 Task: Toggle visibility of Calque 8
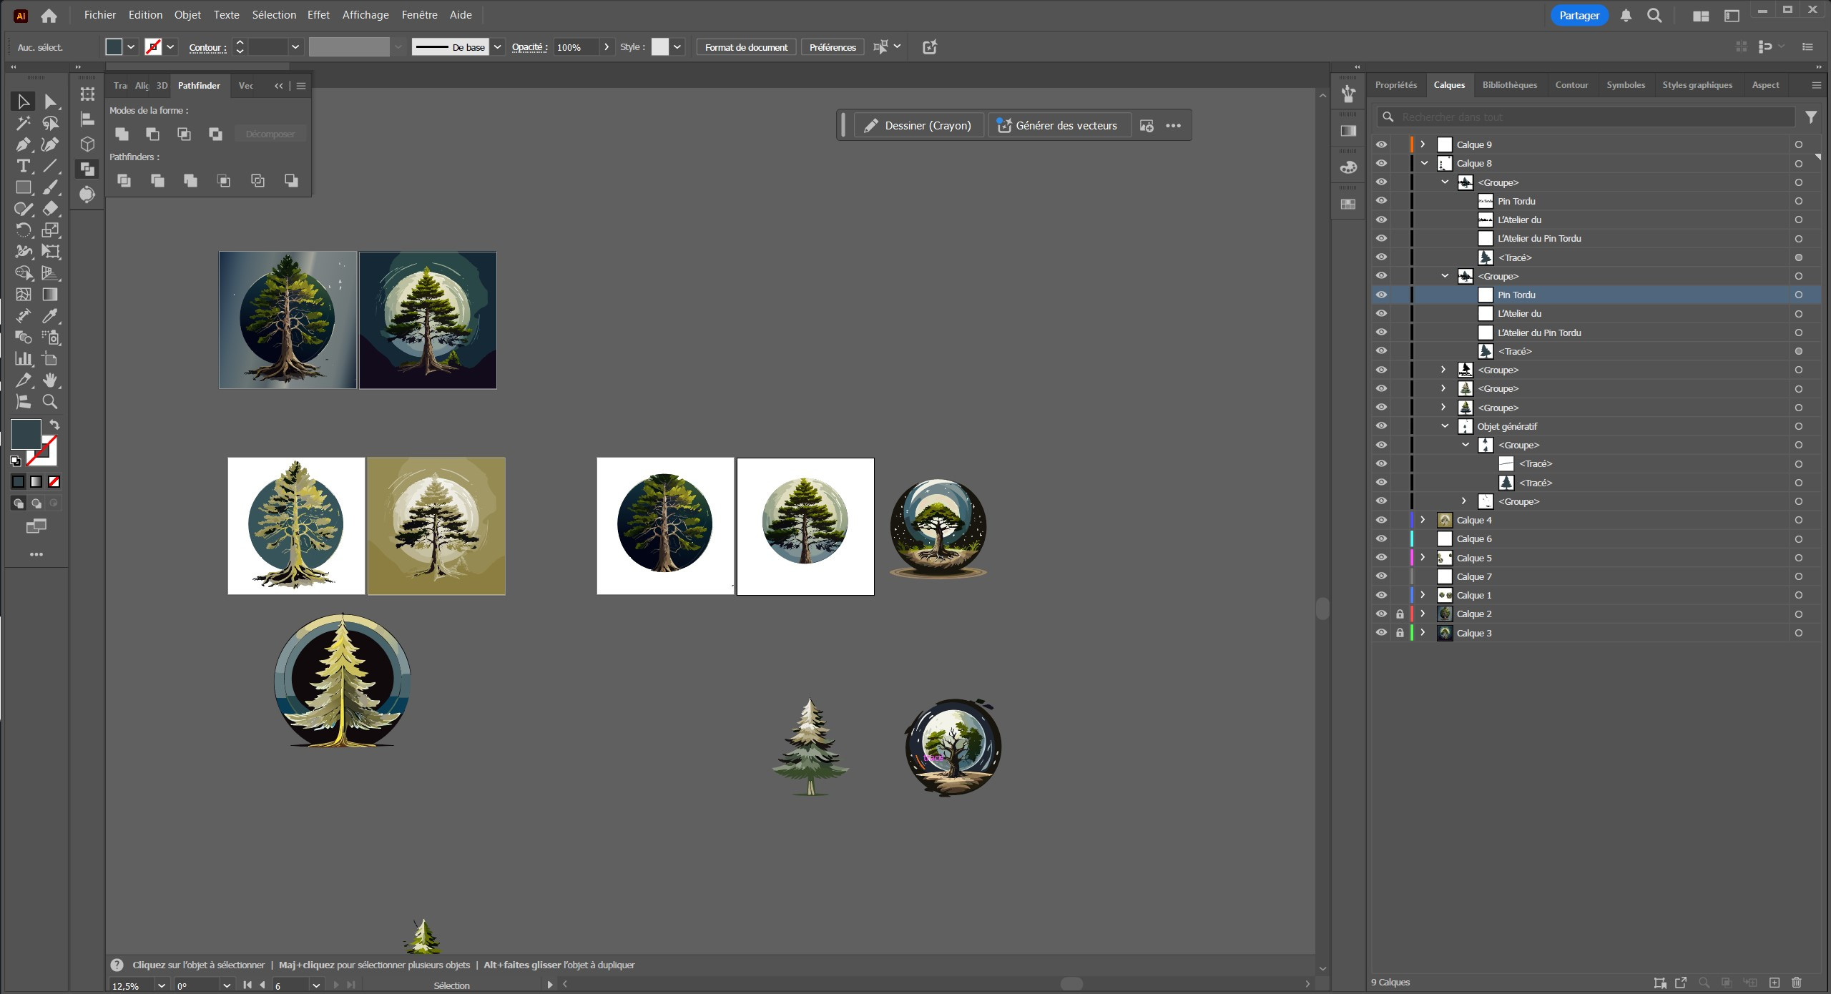(x=1381, y=163)
